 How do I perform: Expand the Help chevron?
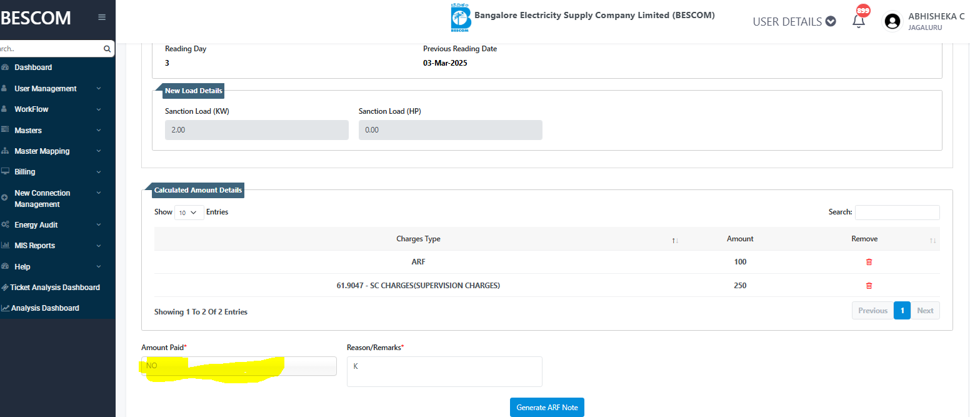coord(99,267)
